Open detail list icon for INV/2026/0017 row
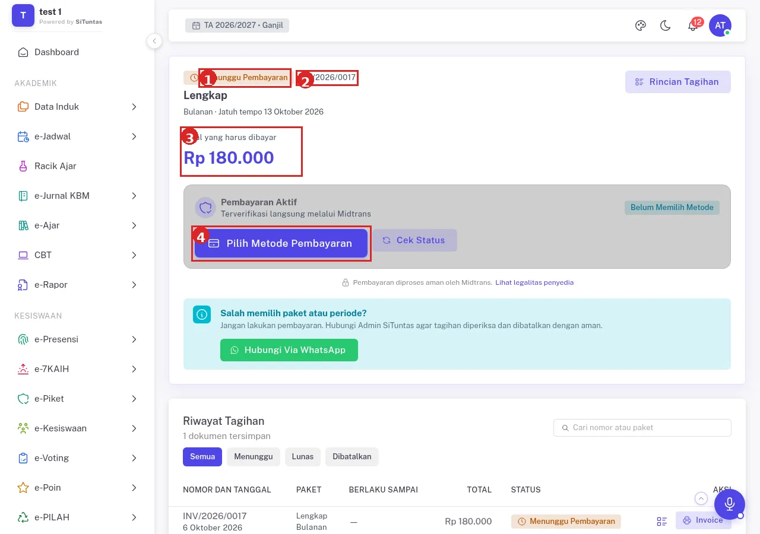Image resolution: width=760 pixels, height=534 pixels. pos(662,521)
